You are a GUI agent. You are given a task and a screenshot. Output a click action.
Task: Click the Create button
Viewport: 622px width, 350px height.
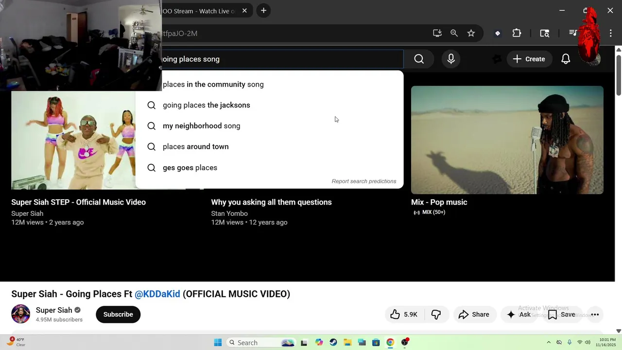click(529, 59)
